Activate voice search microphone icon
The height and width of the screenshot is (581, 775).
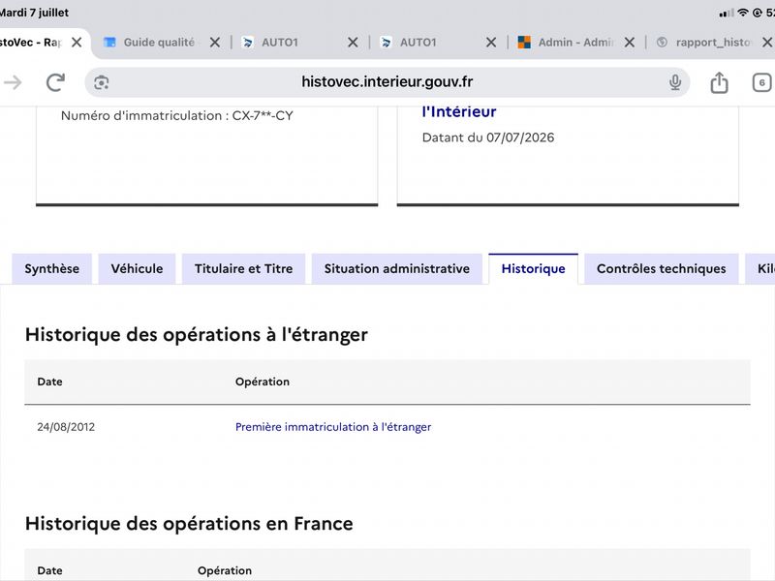tap(675, 82)
